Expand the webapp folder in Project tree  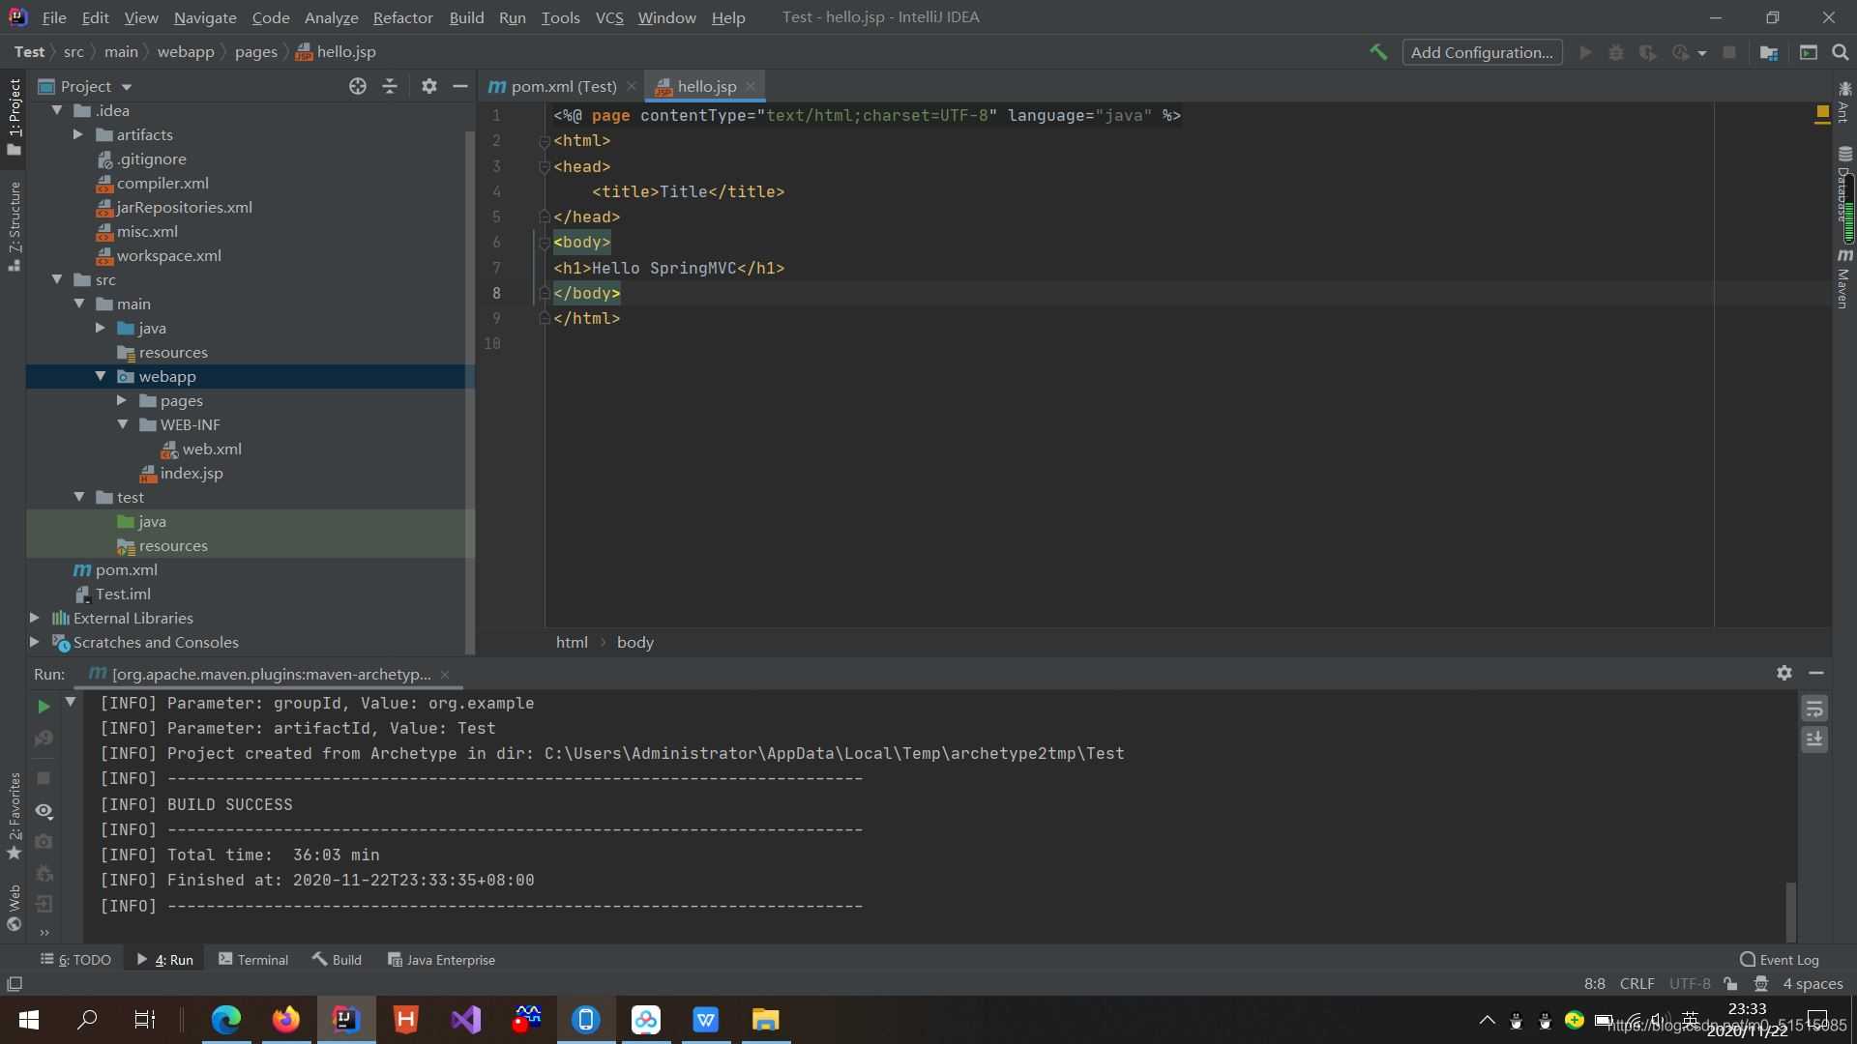pyautogui.click(x=102, y=376)
